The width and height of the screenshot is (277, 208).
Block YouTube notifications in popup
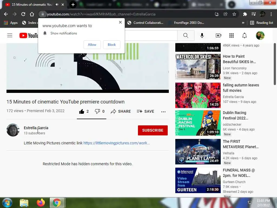[x=112, y=45]
